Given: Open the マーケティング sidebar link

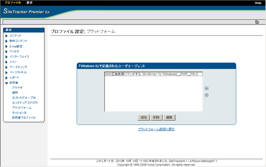Looking at the screenshot, I should 18,67.
